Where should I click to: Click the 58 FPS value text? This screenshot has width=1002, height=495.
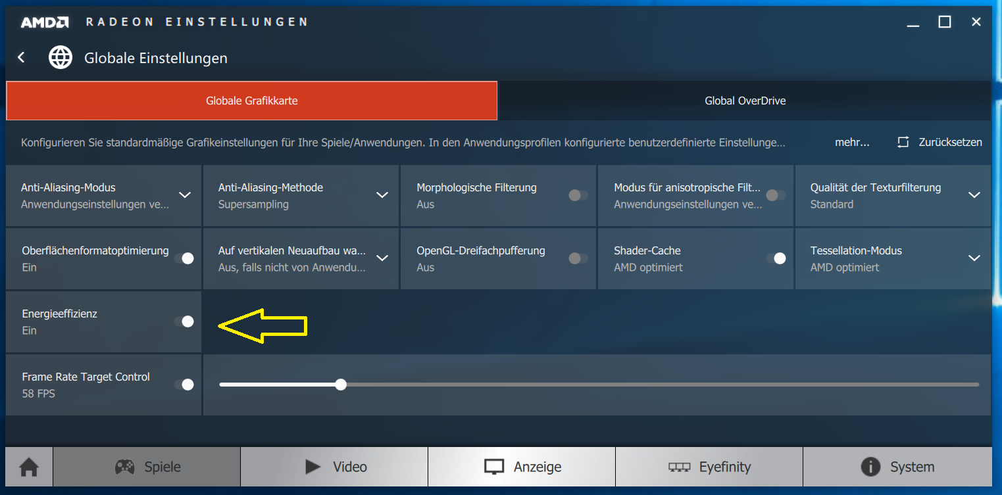click(x=39, y=394)
